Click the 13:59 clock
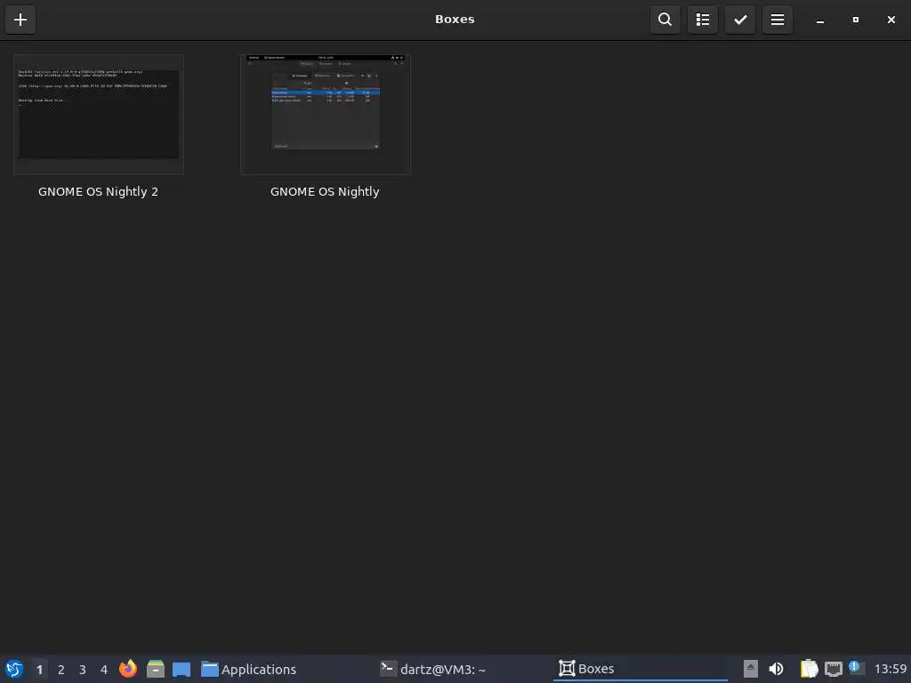The height and width of the screenshot is (683, 911). click(x=890, y=669)
